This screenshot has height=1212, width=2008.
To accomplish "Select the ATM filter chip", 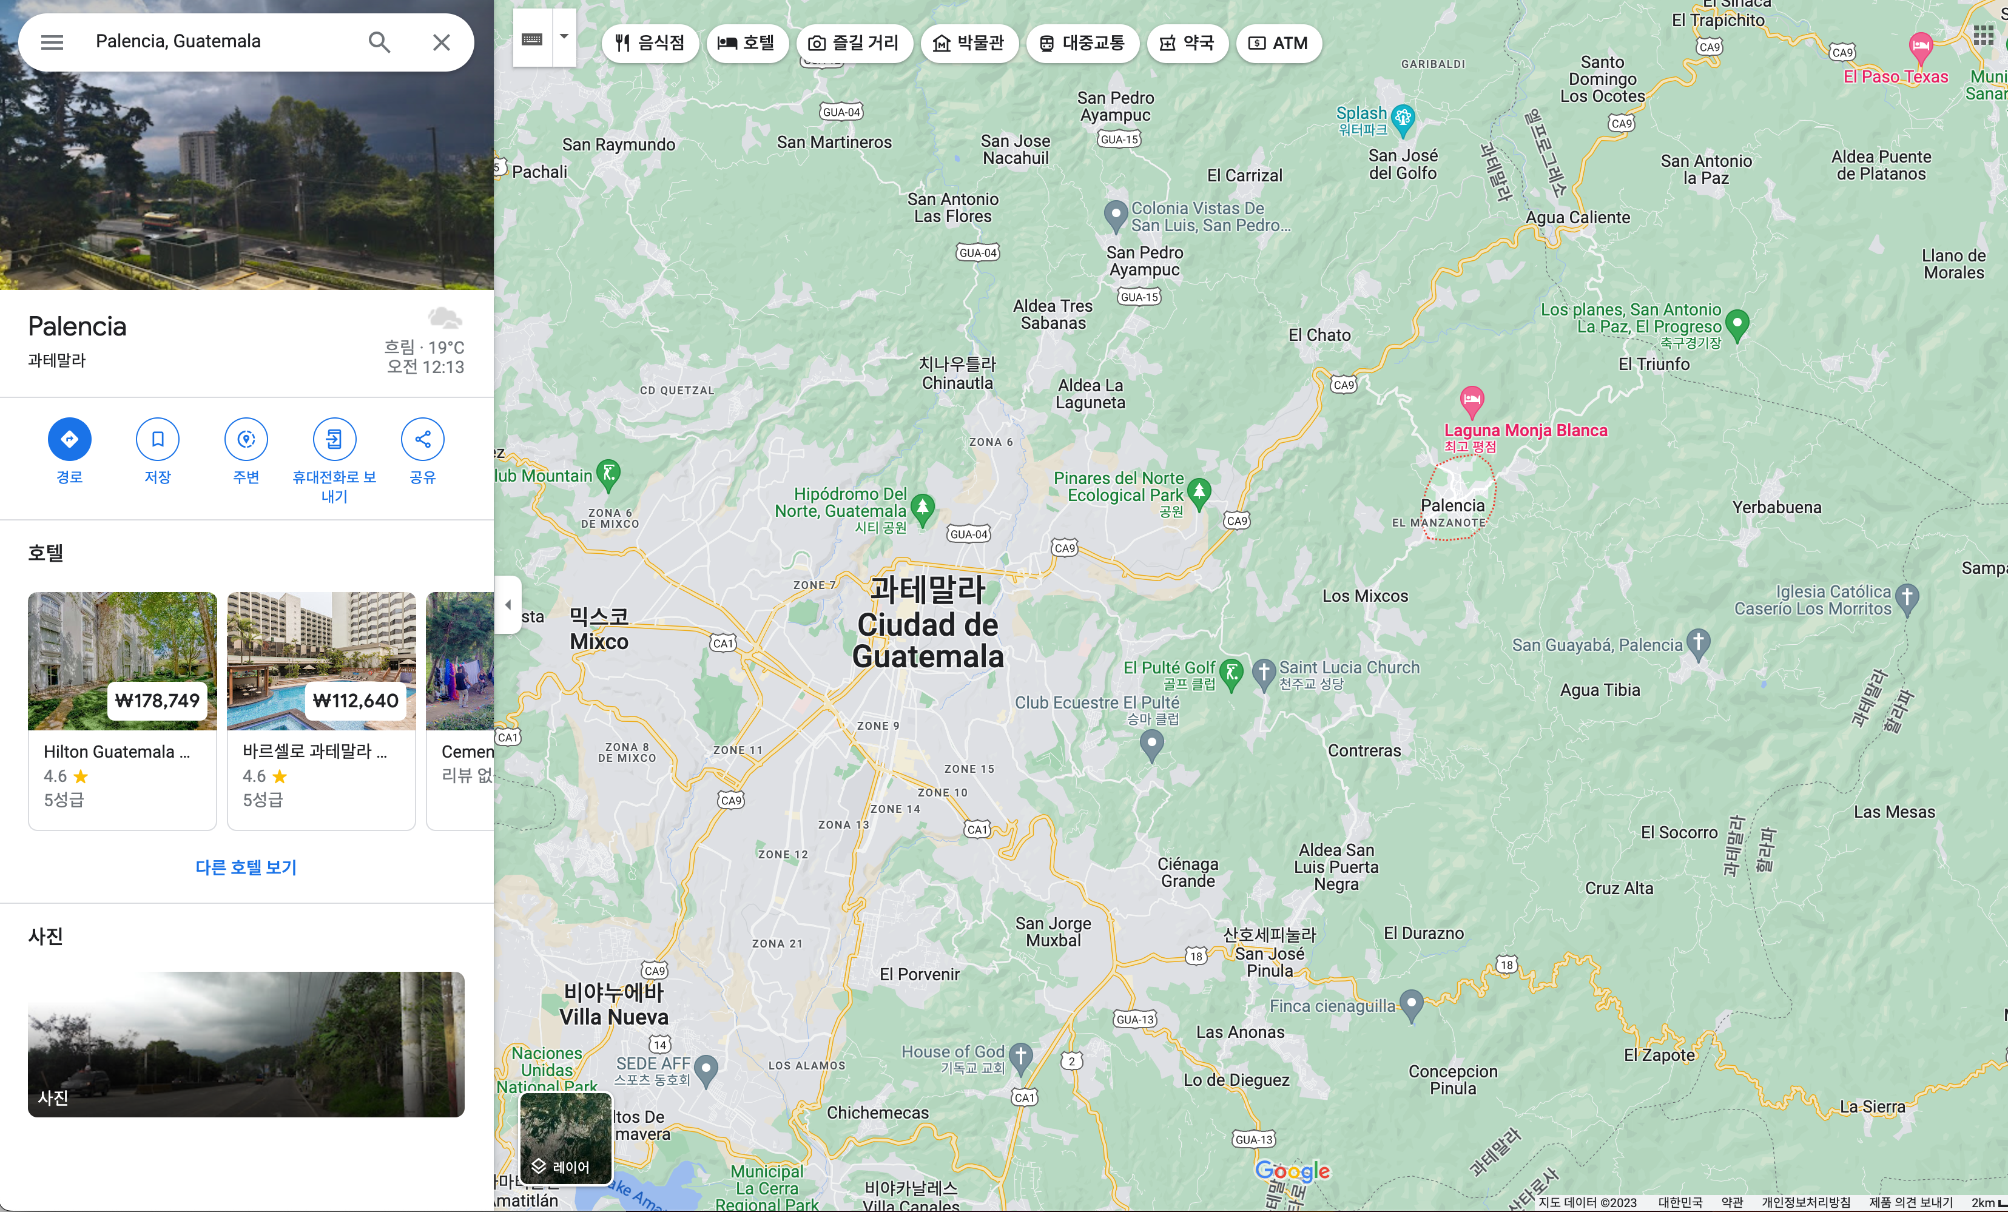I will (1278, 43).
